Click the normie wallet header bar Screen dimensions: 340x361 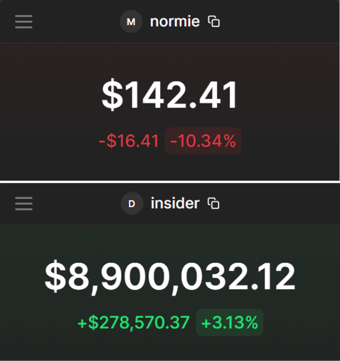tap(170, 22)
